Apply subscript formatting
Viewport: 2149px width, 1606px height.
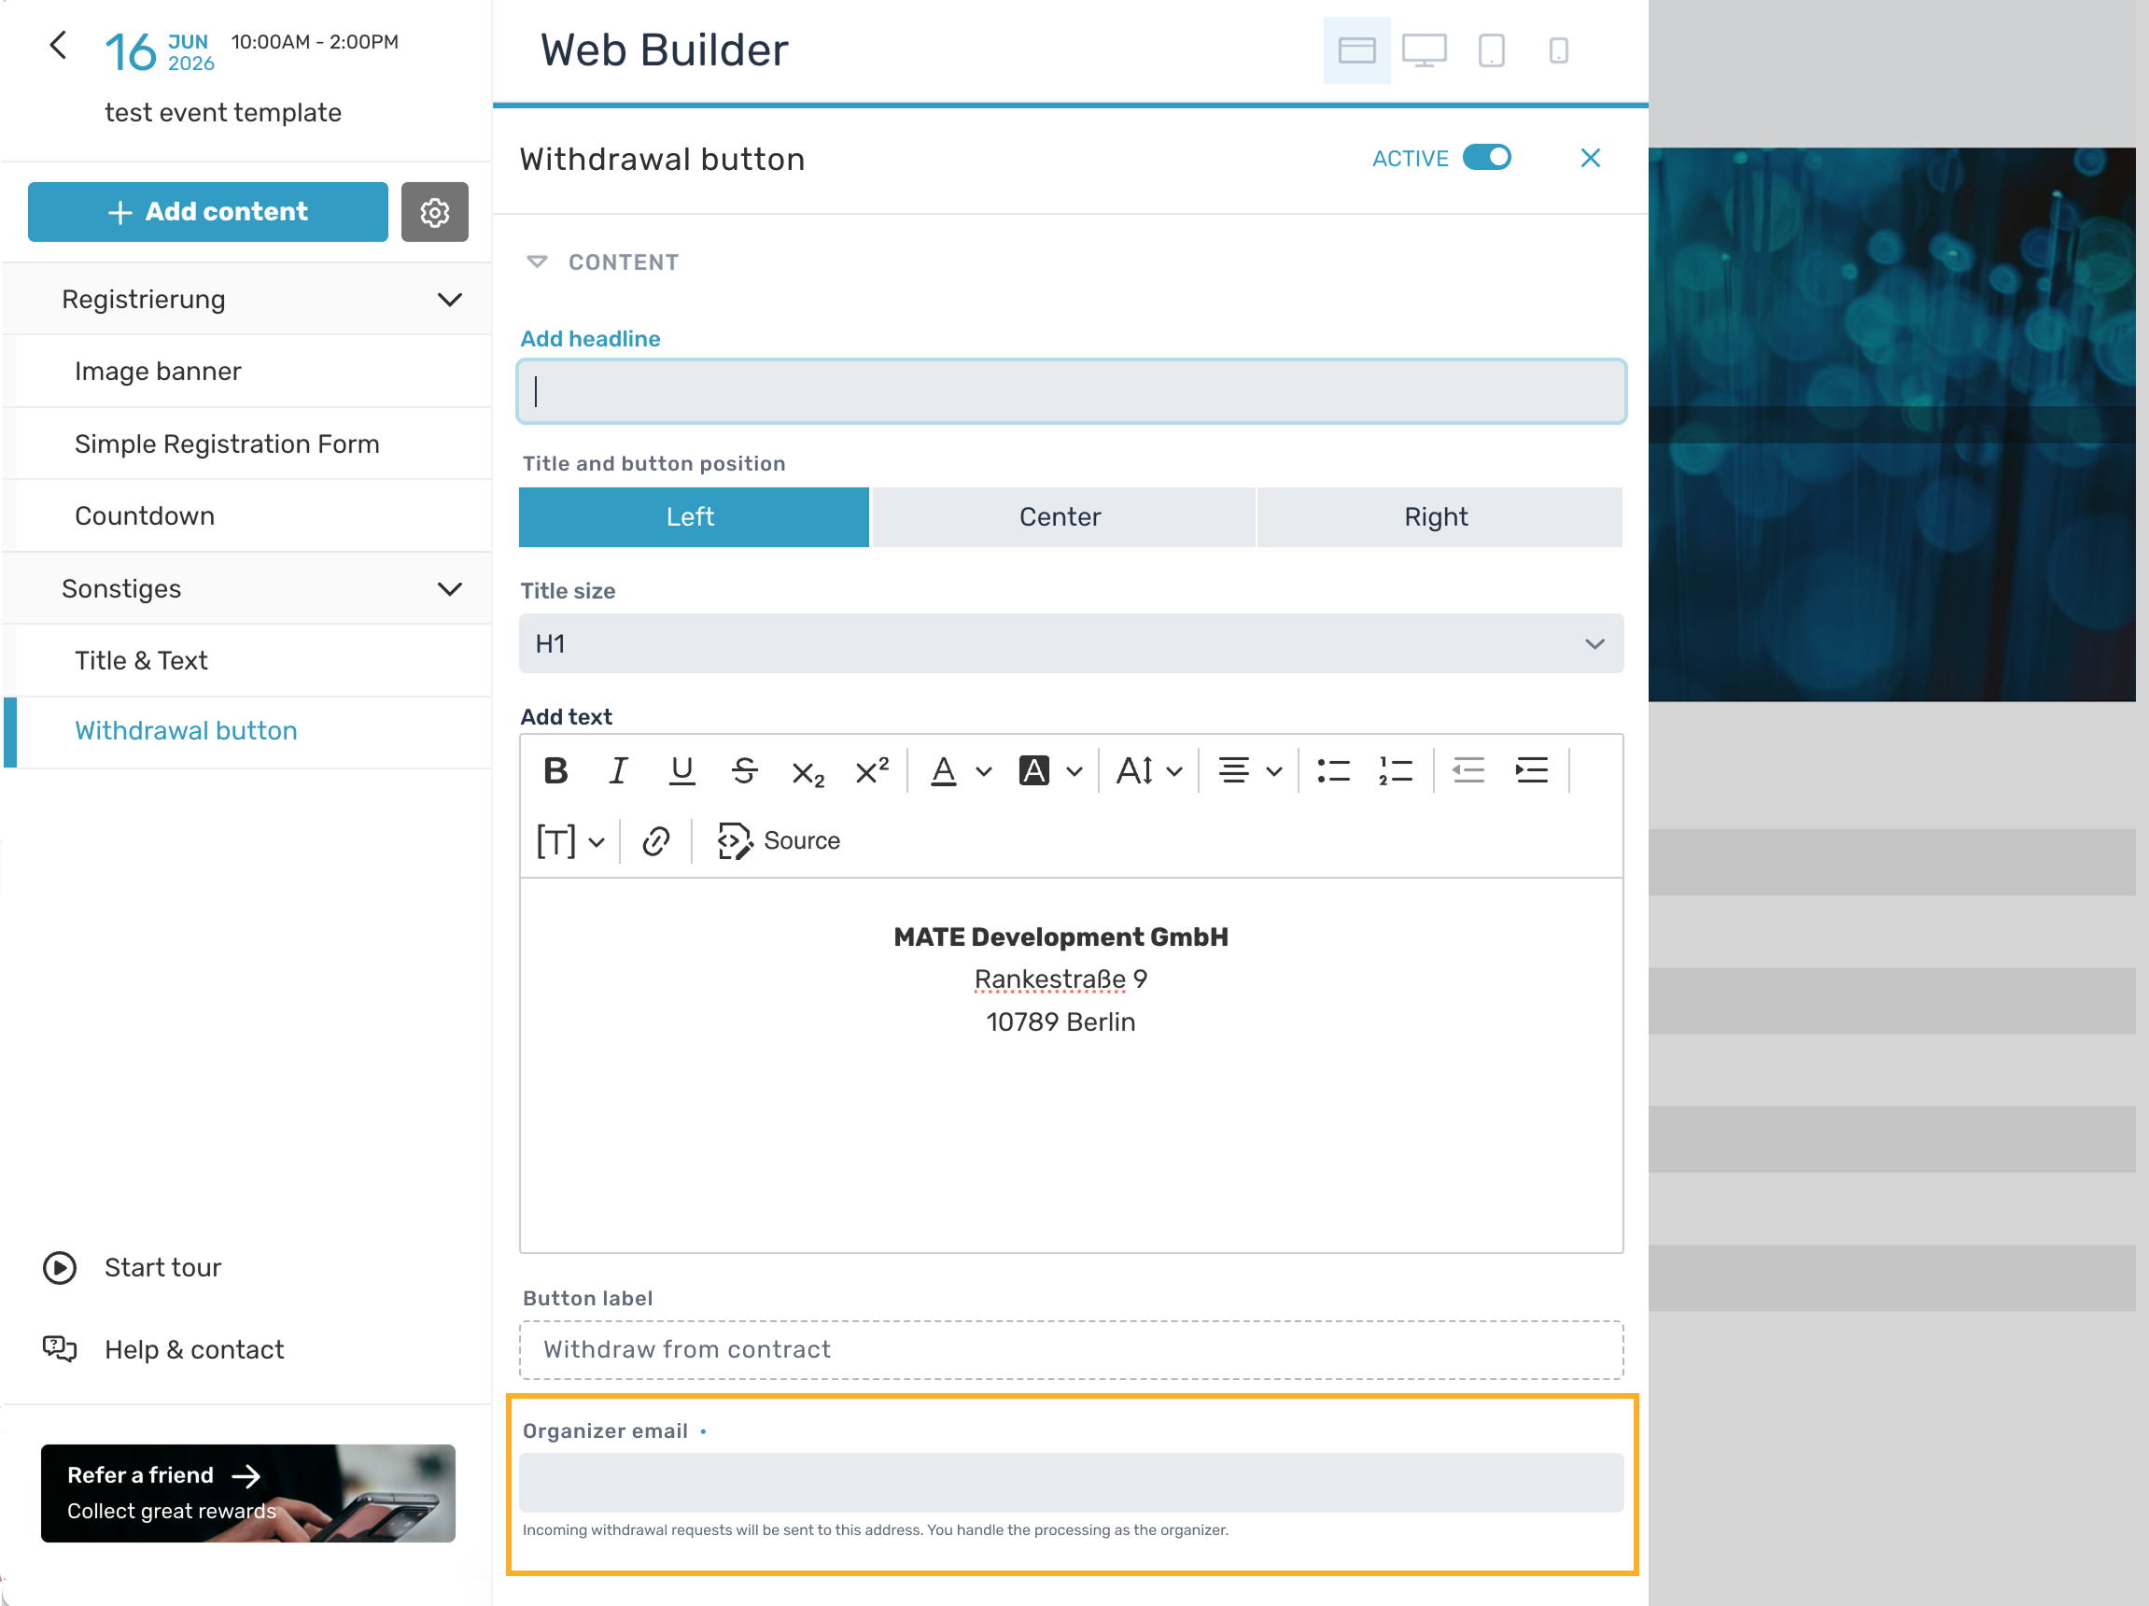(x=808, y=773)
